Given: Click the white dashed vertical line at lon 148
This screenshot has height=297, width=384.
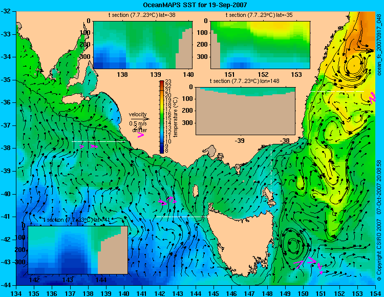Looking at the screenshot, I should [x=271, y=169].
